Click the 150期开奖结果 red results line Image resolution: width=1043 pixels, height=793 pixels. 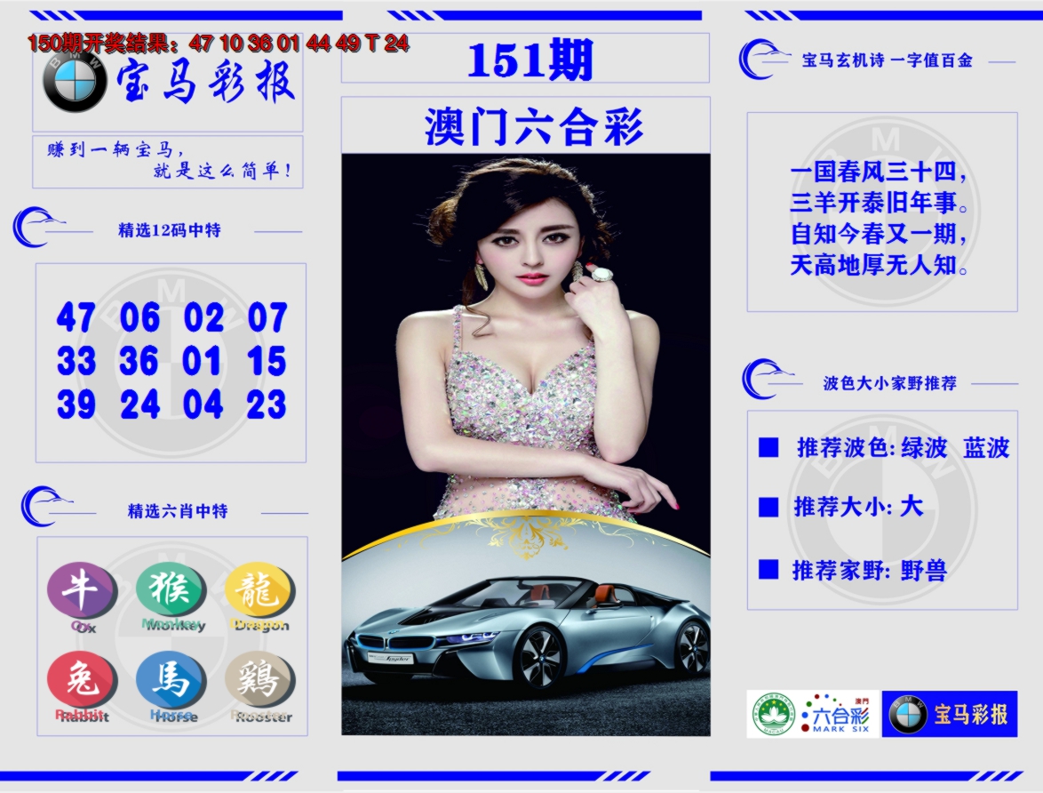[x=219, y=44]
